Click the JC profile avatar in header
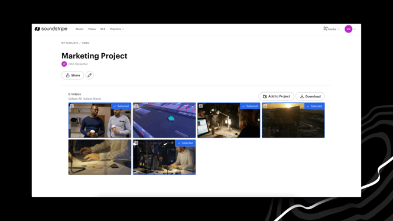The height and width of the screenshot is (221, 393). click(349, 29)
